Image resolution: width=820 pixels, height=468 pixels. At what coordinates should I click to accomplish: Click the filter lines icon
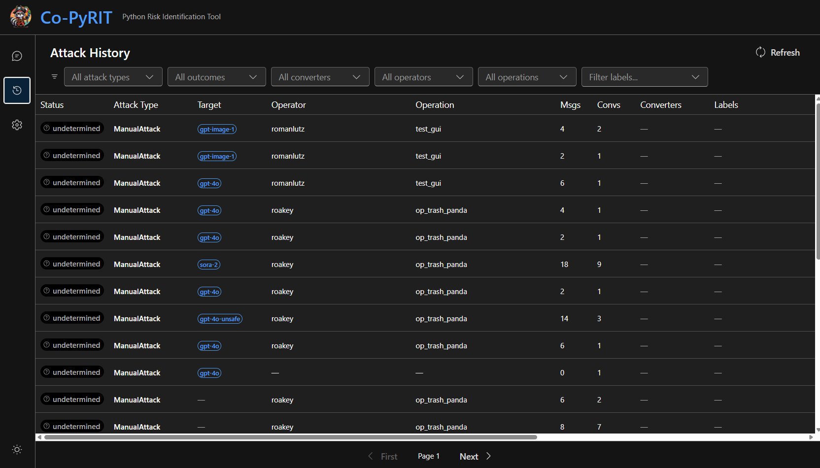pos(55,77)
